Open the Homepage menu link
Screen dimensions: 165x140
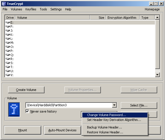[x=152, y=9]
